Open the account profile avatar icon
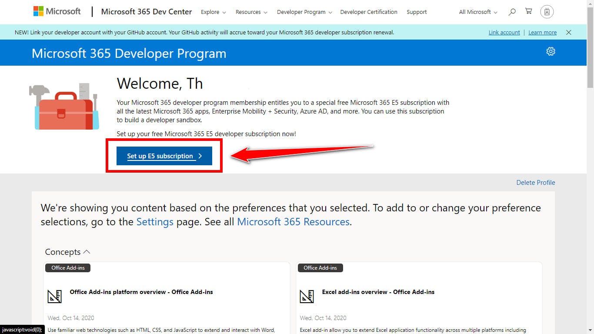Viewport: 594px width, 334px height. pyautogui.click(x=547, y=12)
